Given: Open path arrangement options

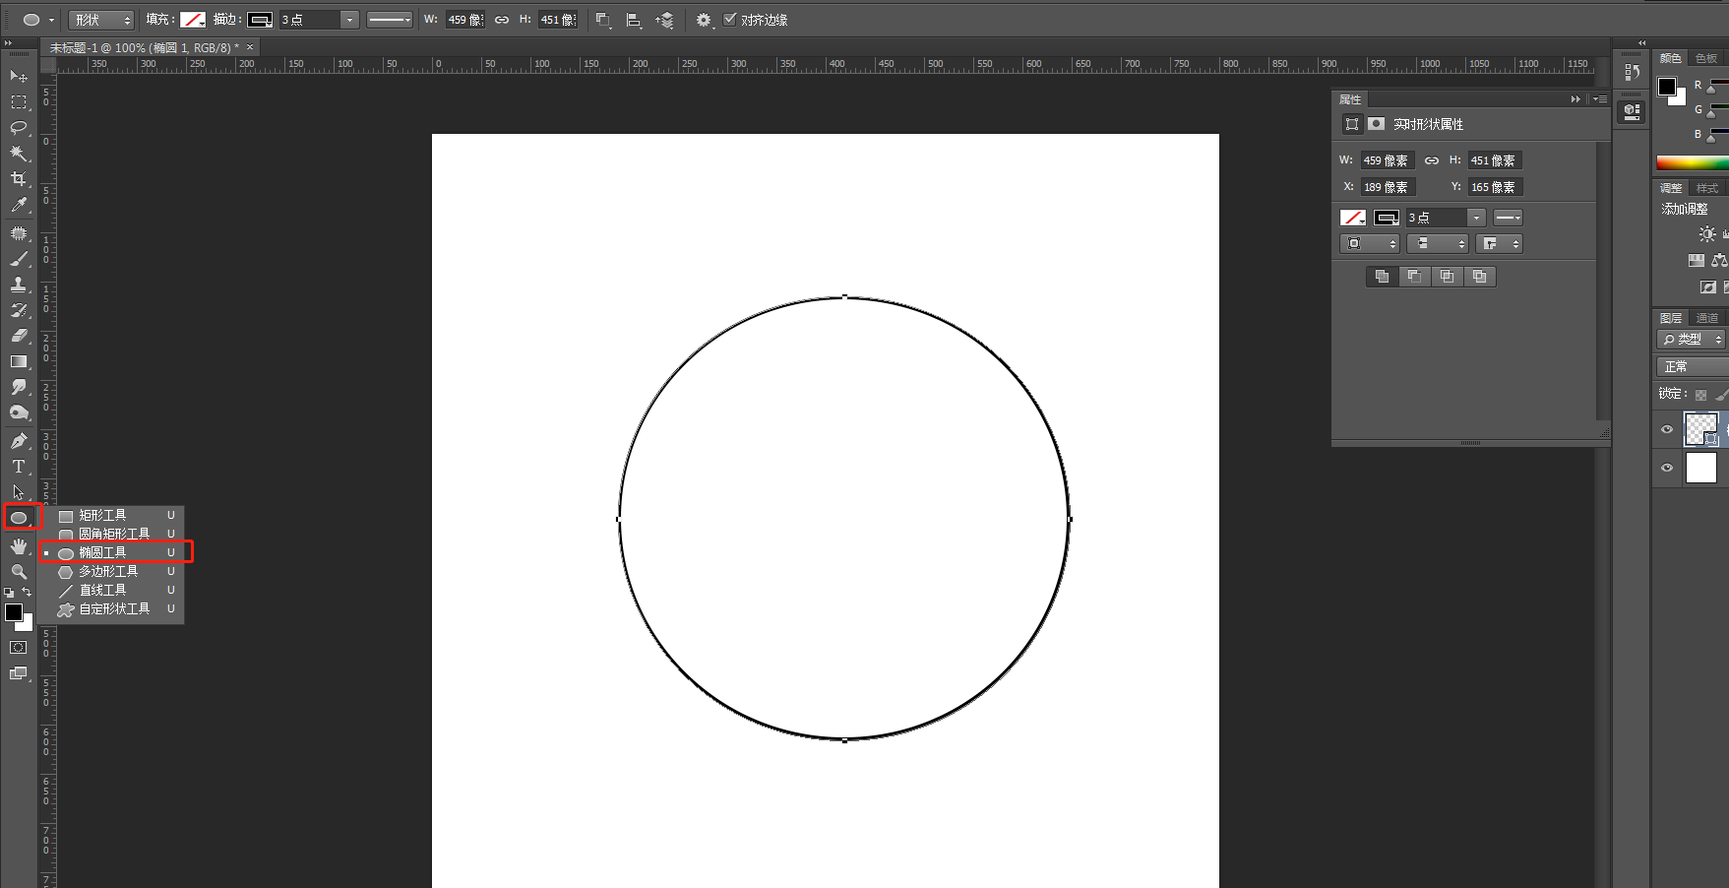Looking at the screenshot, I should 664,20.
